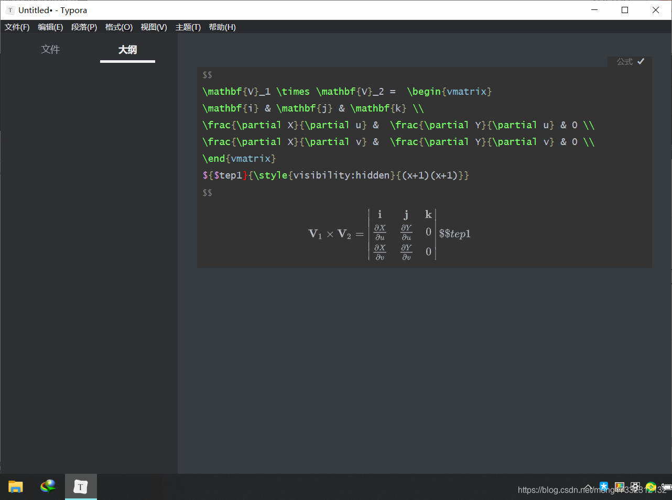
Task: Open the 段落(P) menu
Action: pyautogui.click(x=84, y=27)
